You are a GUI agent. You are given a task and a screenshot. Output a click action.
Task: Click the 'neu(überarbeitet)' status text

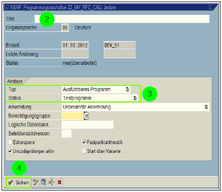pyautogui.click(x=80, y=63)
